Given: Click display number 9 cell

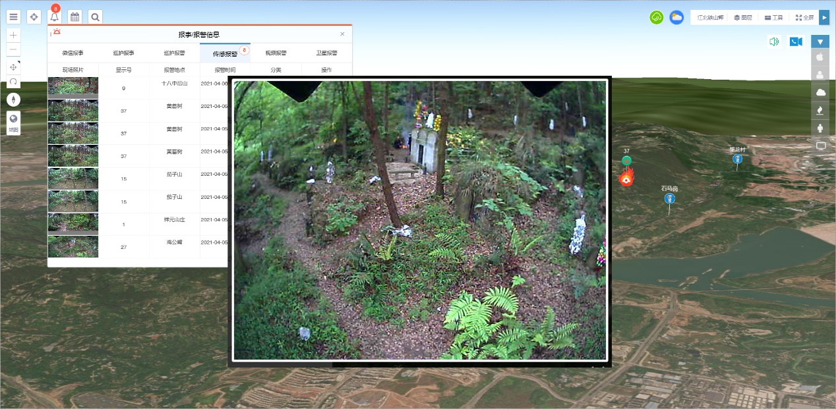Looking at the screenshot, I should pos(123,88).
